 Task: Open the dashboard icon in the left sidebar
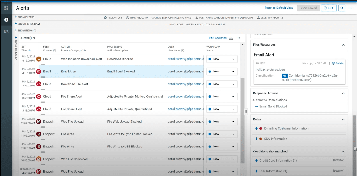pyautogui.click(x=6, y=8)
